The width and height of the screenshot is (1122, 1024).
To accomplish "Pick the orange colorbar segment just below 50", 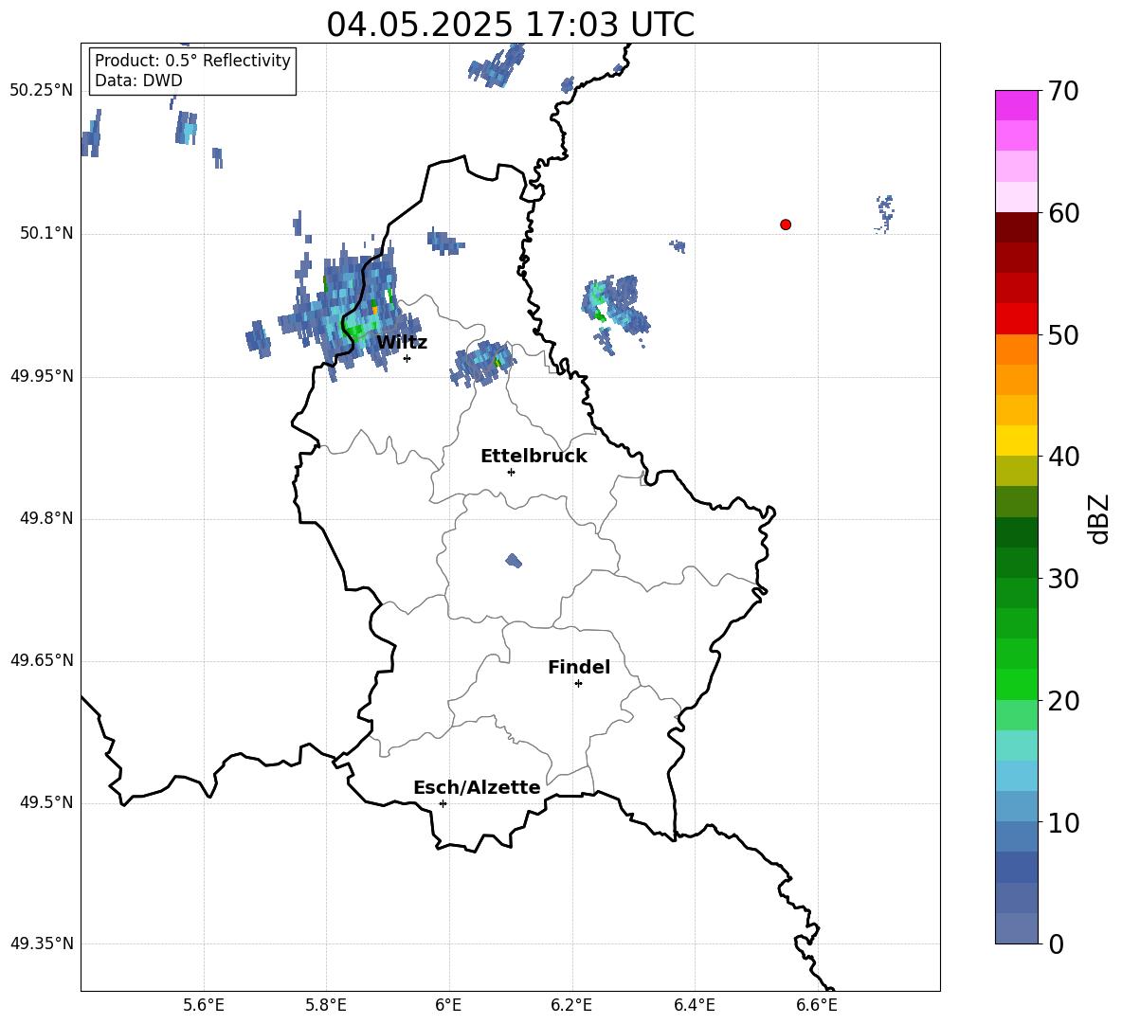I will [x=1017, y=350].
